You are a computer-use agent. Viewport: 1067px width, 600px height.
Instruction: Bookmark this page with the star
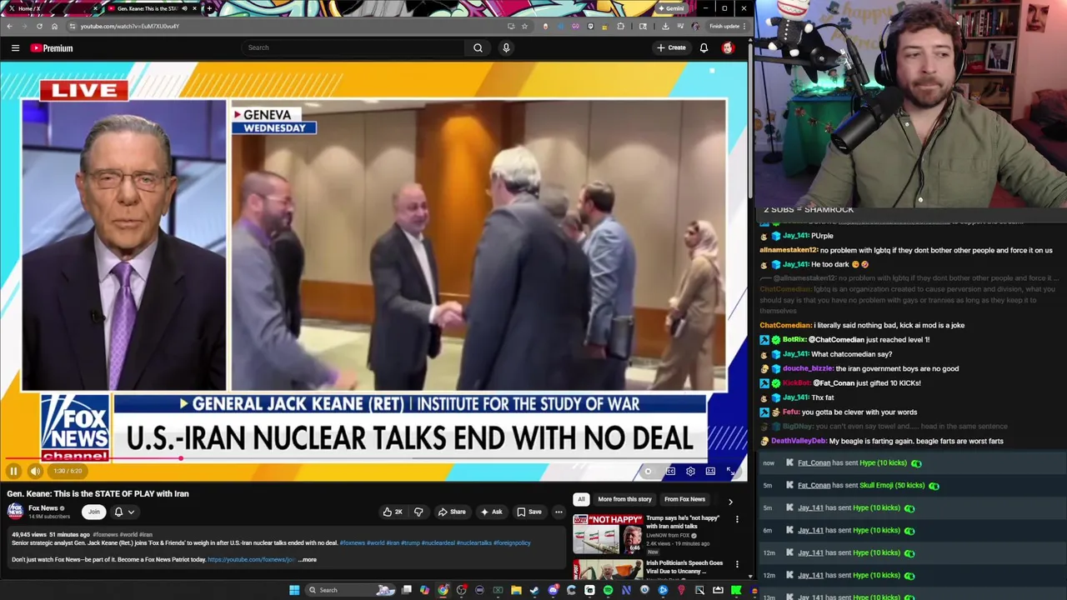click(x=524, y=26)
